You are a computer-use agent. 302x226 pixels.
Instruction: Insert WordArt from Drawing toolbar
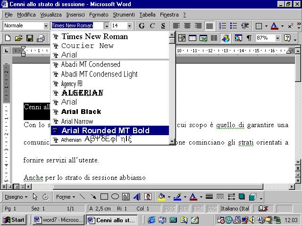[x=137, y=197]
